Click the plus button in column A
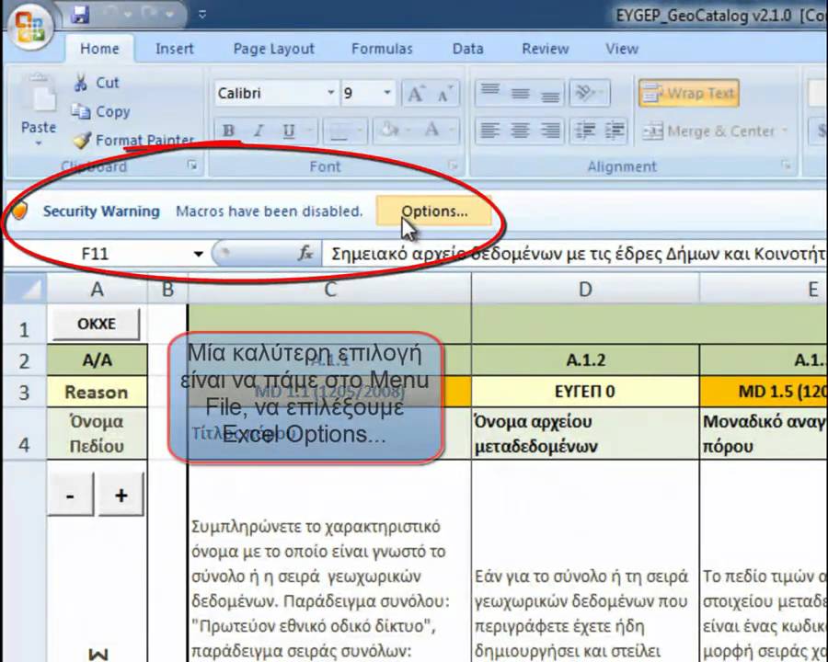 click(121, 495)
